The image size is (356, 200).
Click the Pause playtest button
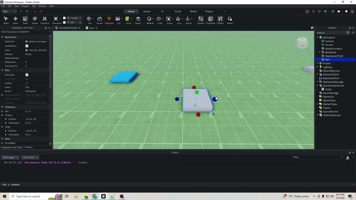(27, 11)
